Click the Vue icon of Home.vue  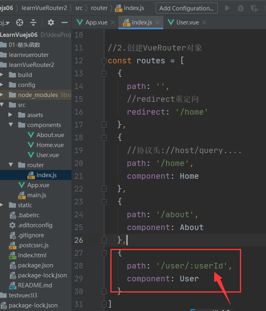click(31, 145)
